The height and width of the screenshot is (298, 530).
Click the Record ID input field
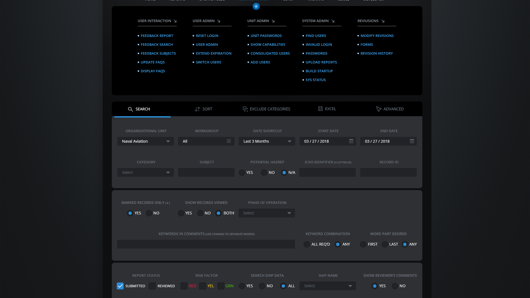pos(388,172)
